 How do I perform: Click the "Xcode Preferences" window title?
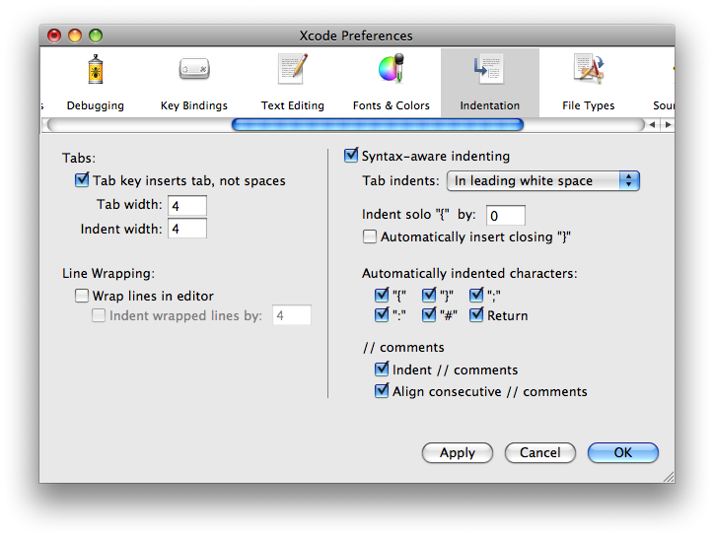click(356, 35)
